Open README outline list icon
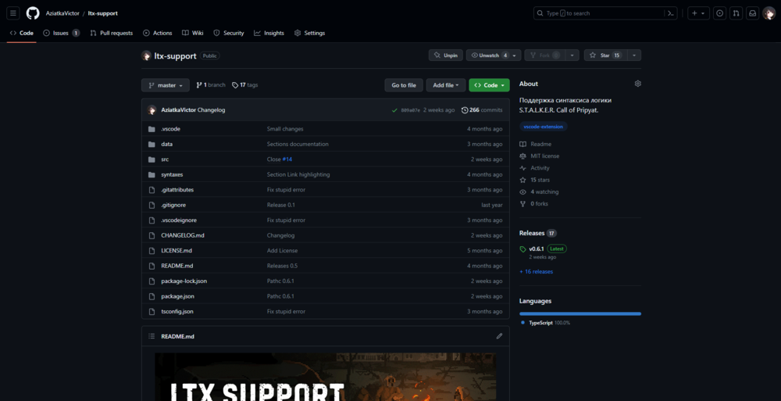Viewport: 781px width, 401px height. point(152,336)
